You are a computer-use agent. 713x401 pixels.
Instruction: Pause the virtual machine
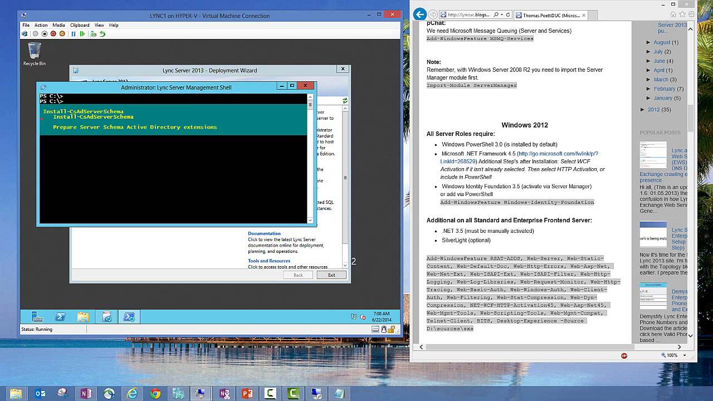click(x=74, y=34)
